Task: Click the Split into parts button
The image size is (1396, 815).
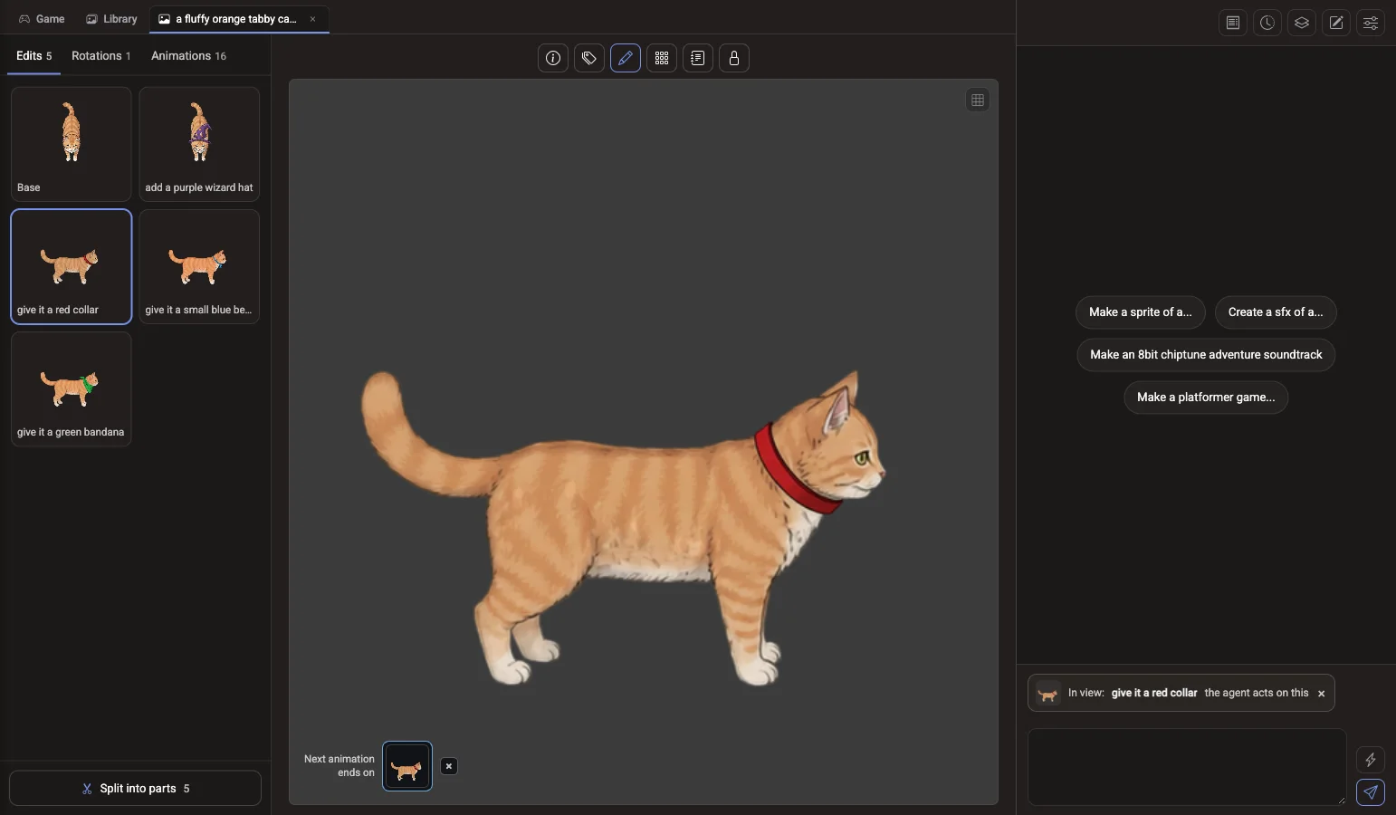Action: 135,788
